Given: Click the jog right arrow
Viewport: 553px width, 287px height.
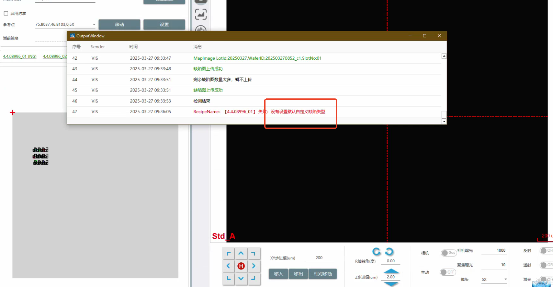Looking at the screenshot, I should (x=253, y=266).
